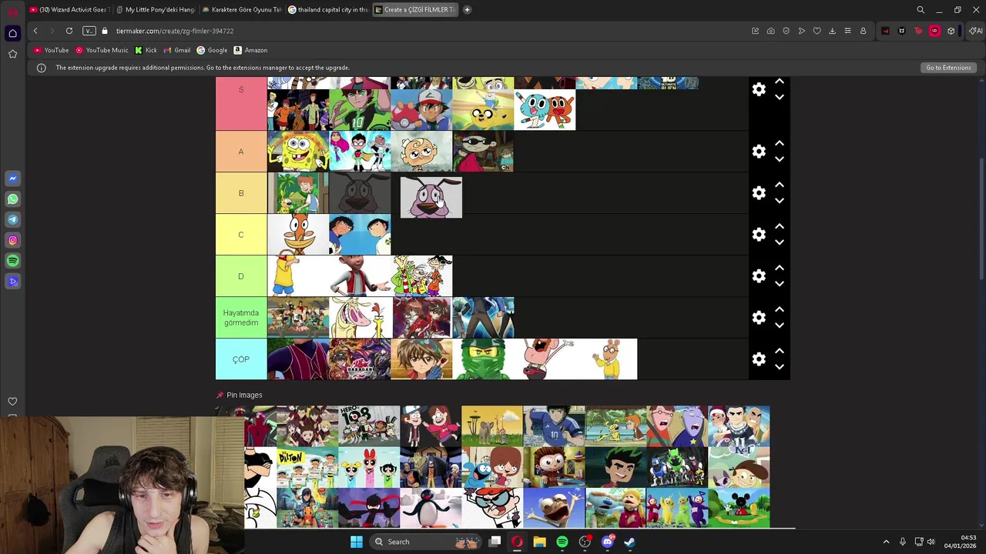Select SpongeBob image in A tier
This screenshot has width=986, height=554.
click(x=298, y=152)
